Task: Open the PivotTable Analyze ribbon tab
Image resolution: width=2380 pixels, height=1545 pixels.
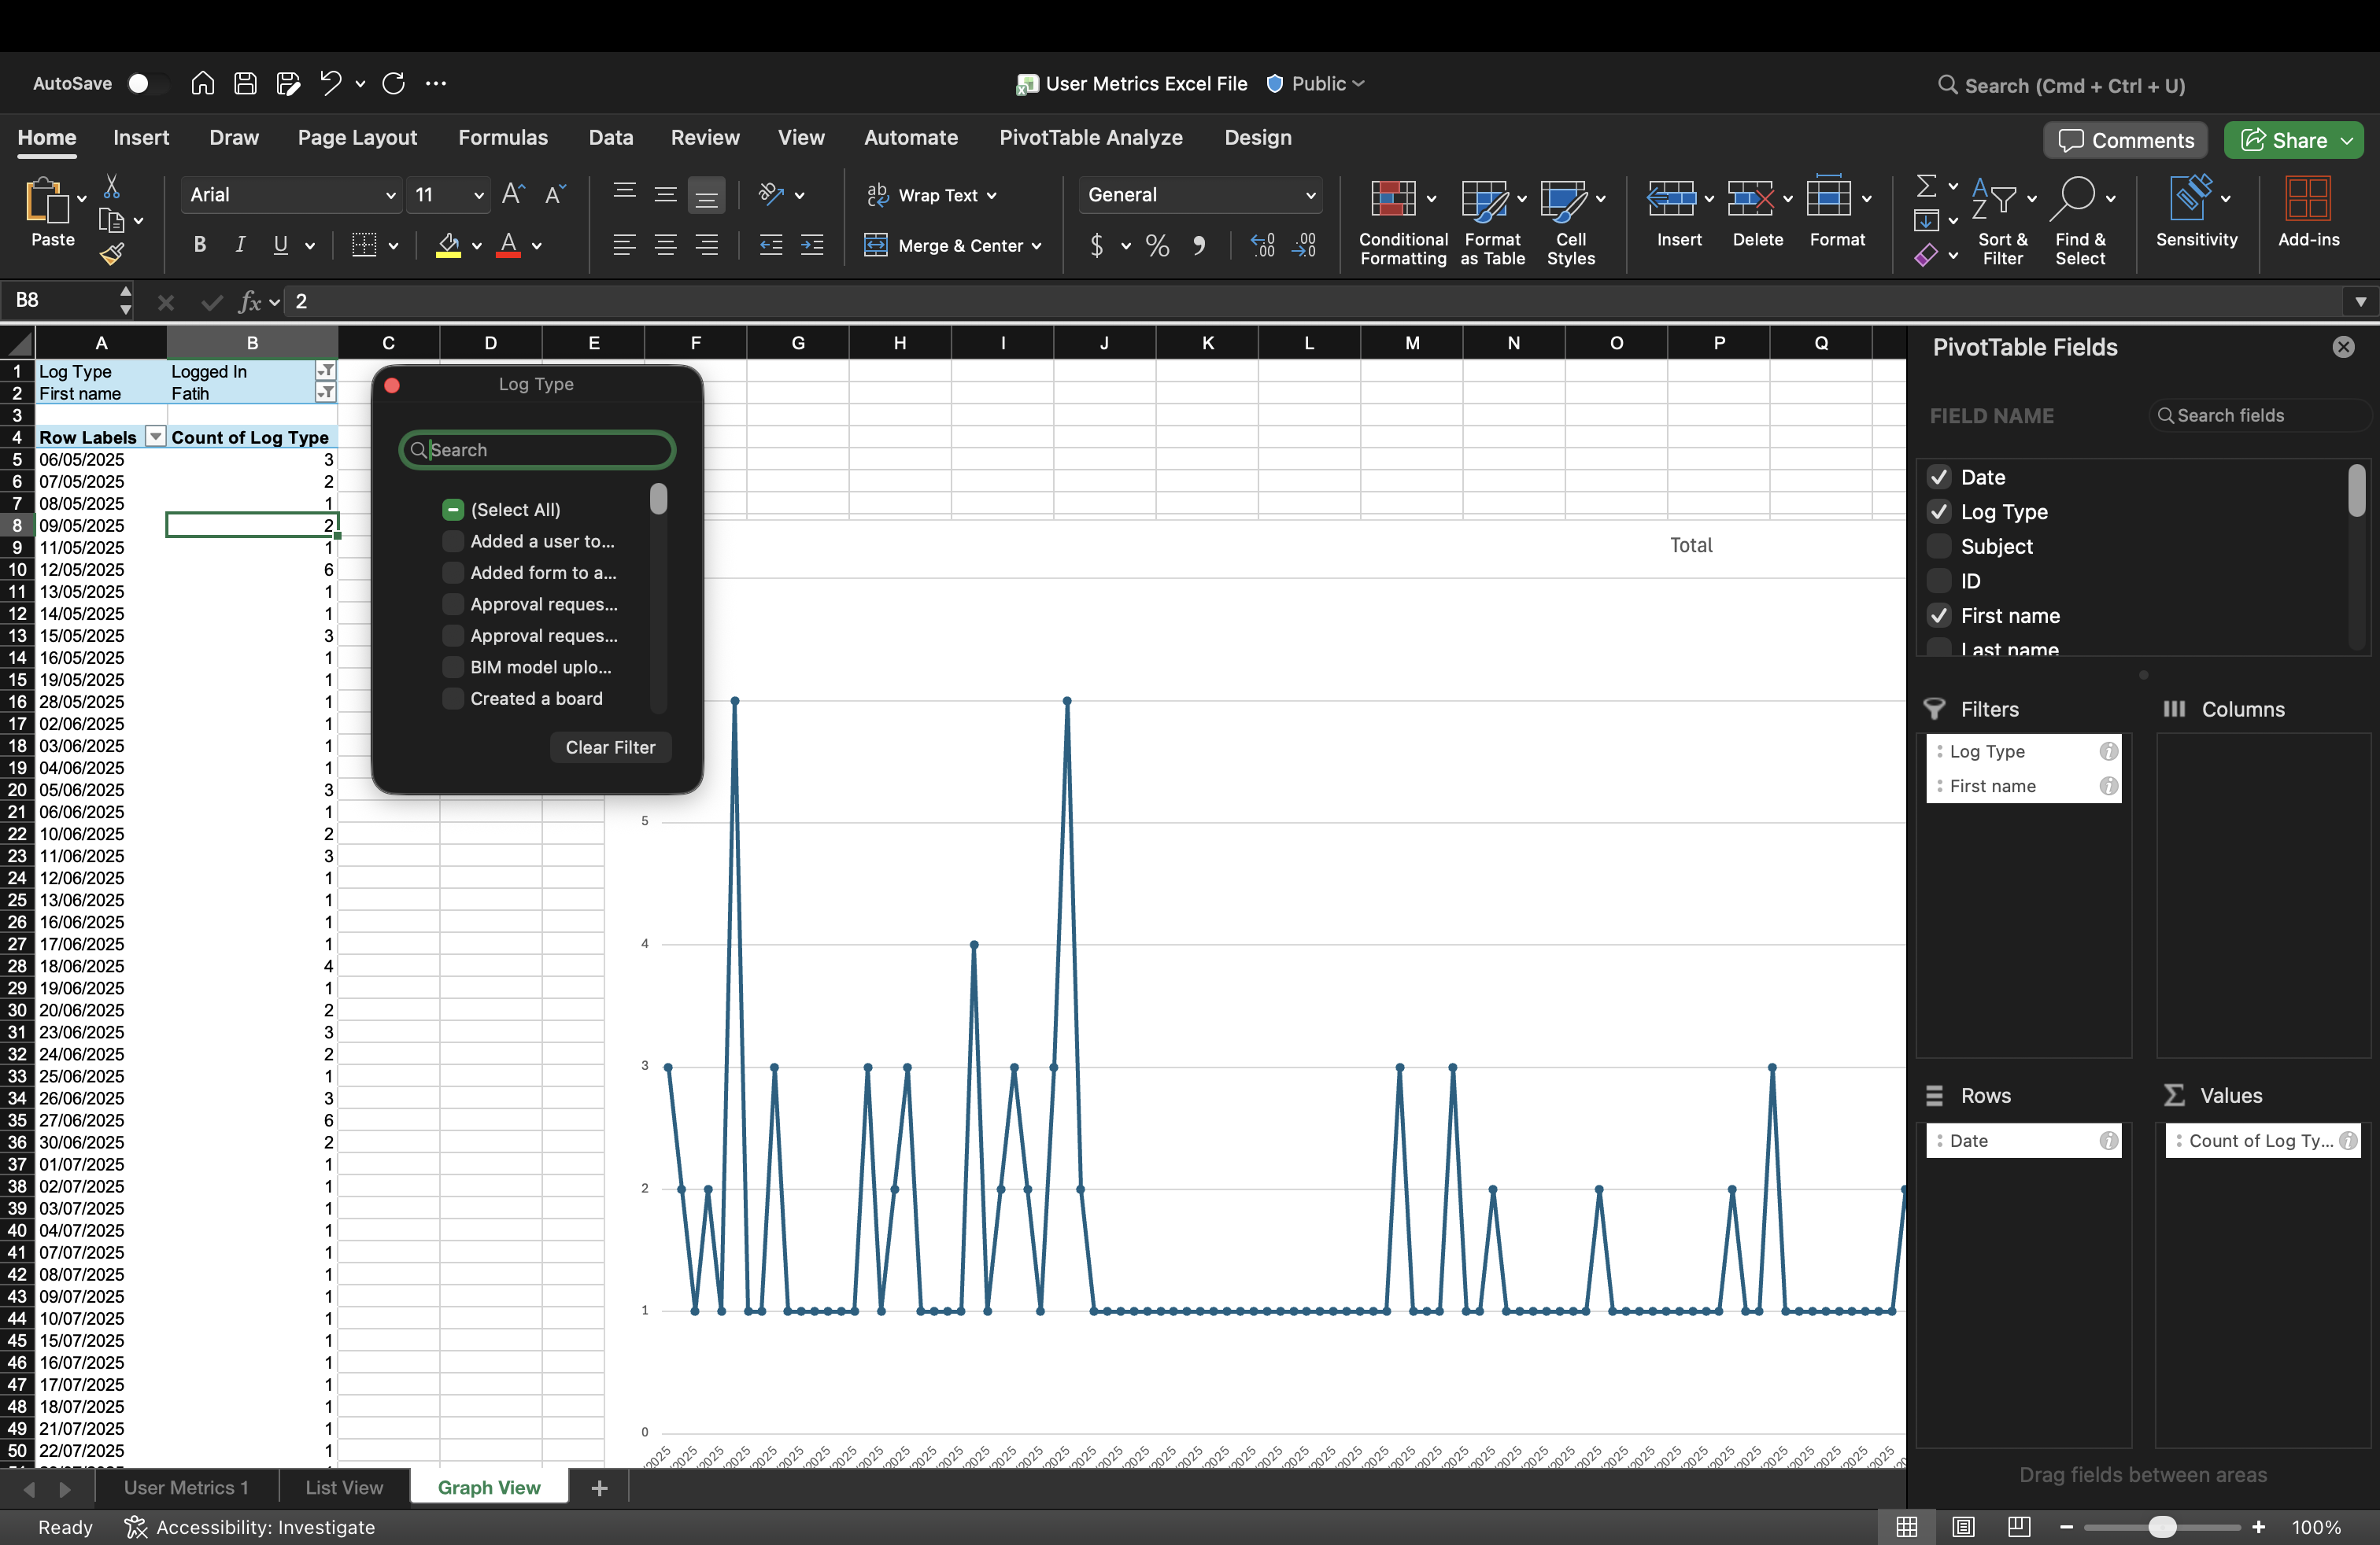Action: coord(1090,138)
